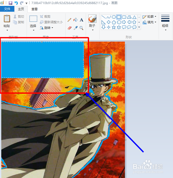
Task: Switch to the 主页 tab
Action: pos(21,9)
